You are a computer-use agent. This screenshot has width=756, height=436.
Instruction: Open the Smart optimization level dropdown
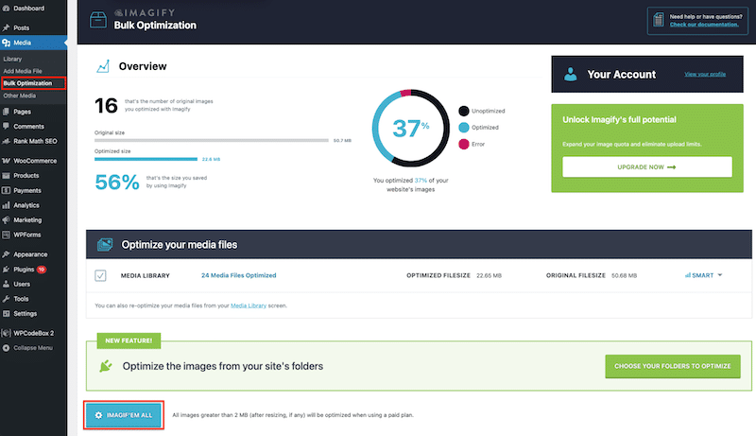point(703,275)
